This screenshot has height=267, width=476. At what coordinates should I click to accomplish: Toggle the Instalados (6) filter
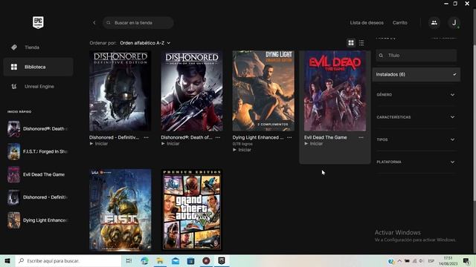point(416,74)
